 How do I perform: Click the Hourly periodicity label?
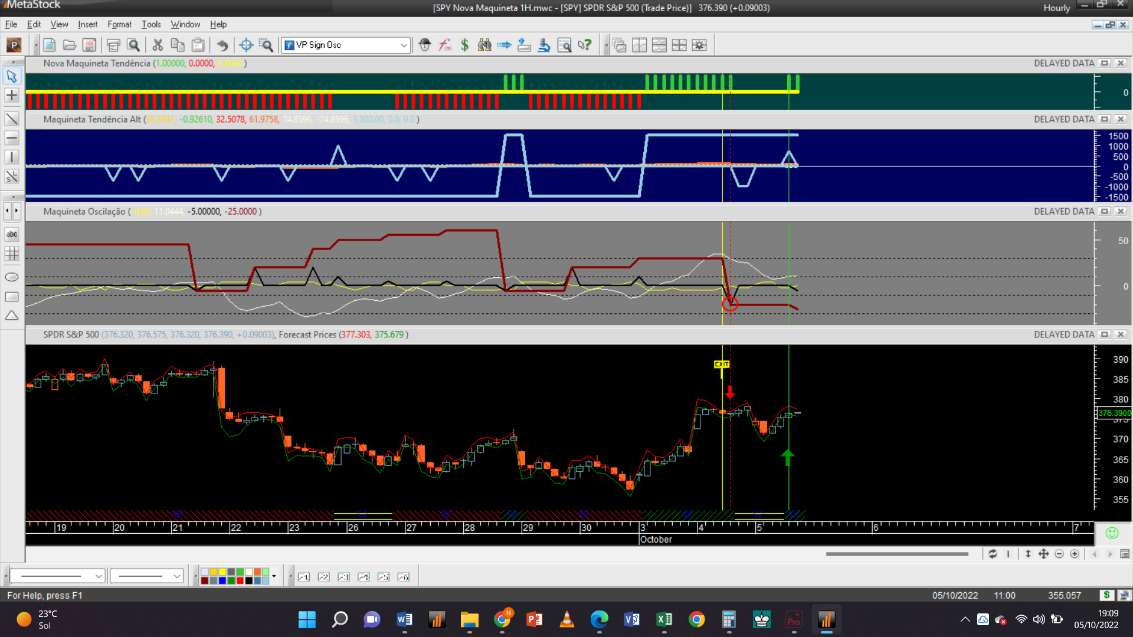tap(1056, 8)
